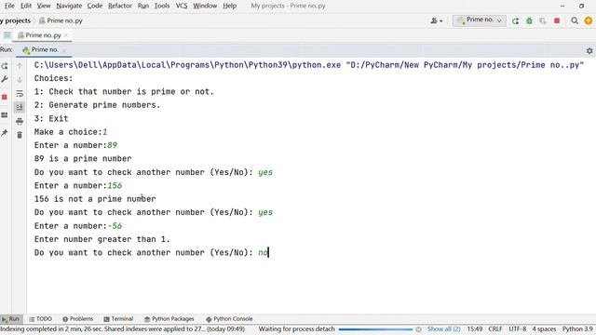This screenshot has width=596, height=335.
Task: Start the green Debug bug icon
Action: pos(529,21)
